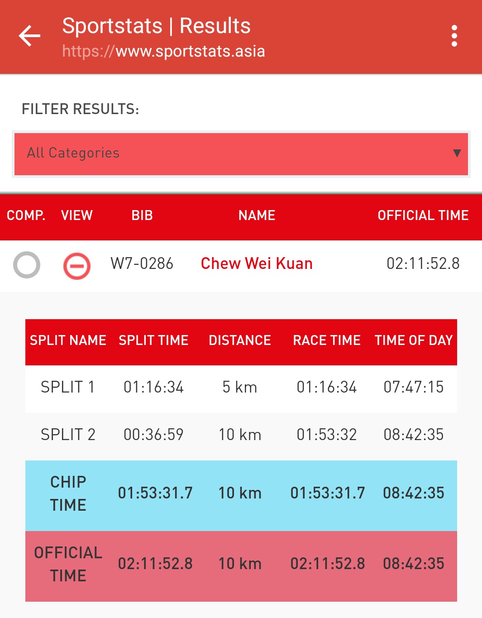
Task: Click the NAME column header
Action: 257,216
